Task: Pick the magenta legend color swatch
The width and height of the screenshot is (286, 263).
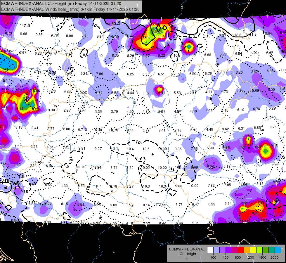Action: (235, 250)
